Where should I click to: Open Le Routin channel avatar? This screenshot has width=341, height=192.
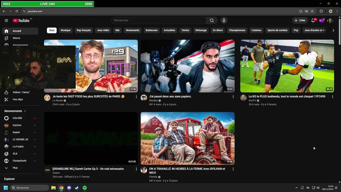tap(47, 98)
